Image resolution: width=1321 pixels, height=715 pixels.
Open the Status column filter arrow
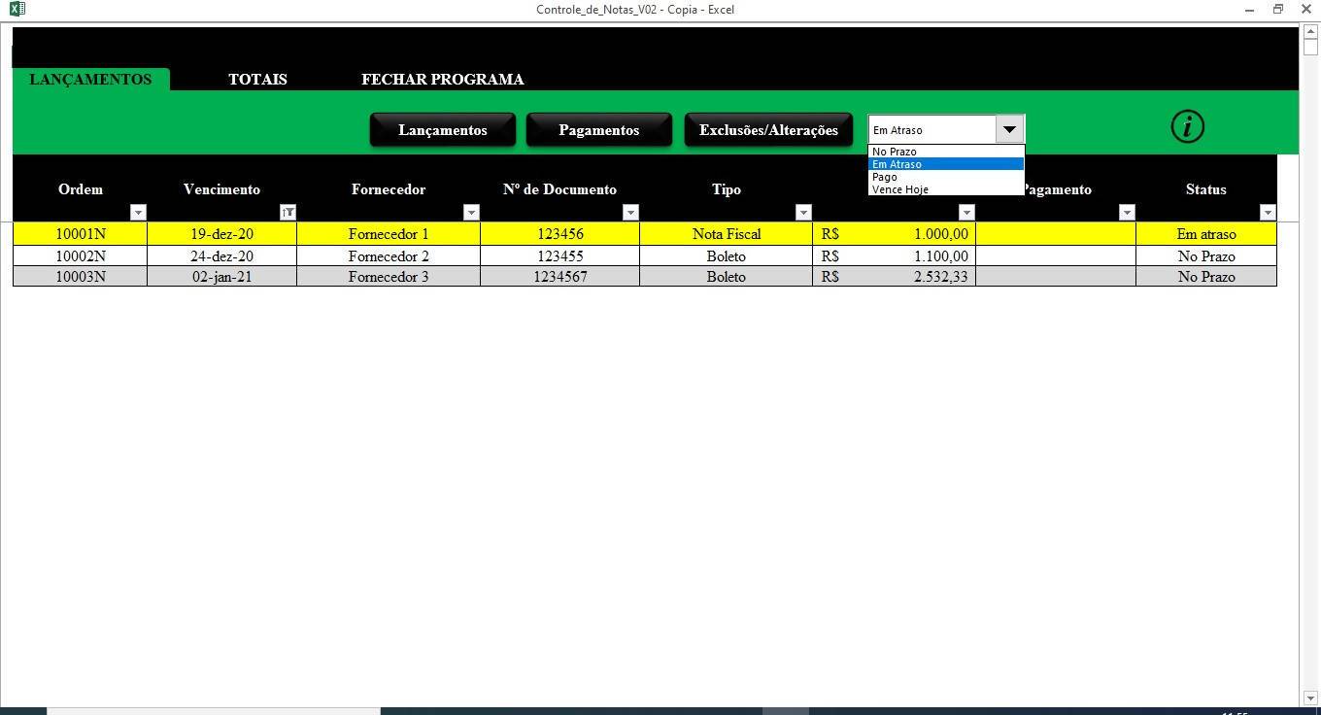(x=1268, y=212)
